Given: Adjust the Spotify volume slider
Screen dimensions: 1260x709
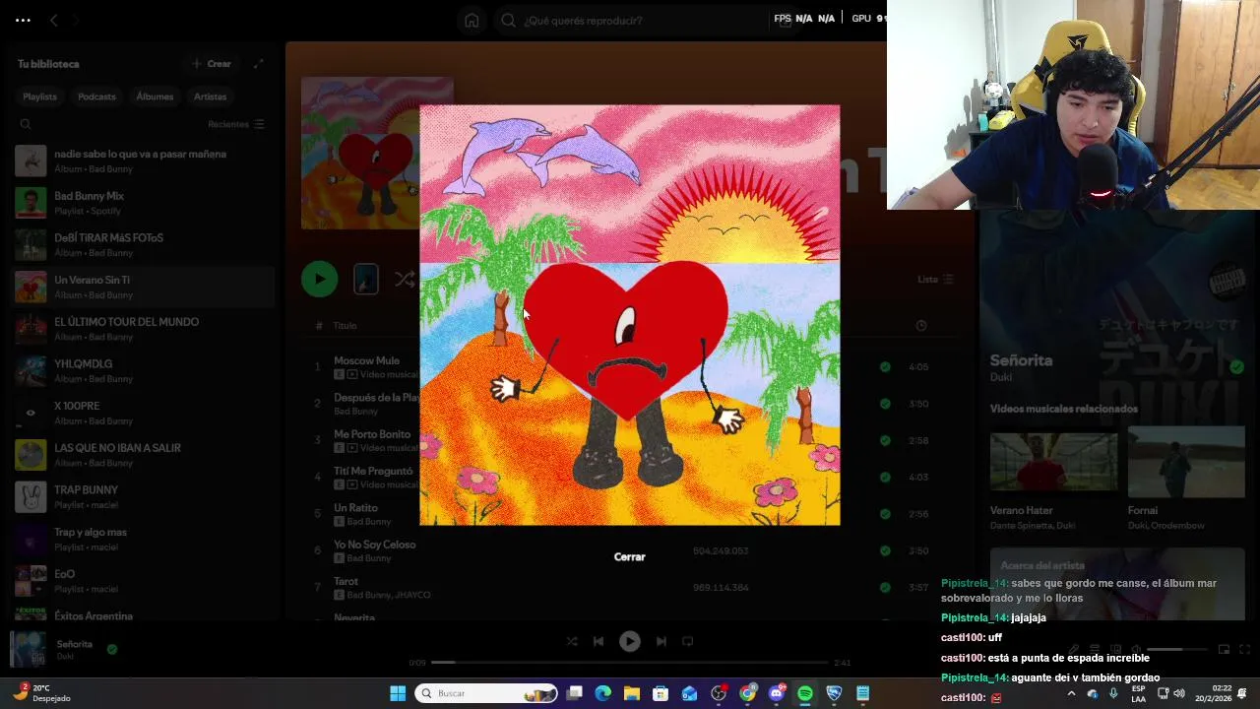Looking at the screenshot, I should [x=1177, y=649].
